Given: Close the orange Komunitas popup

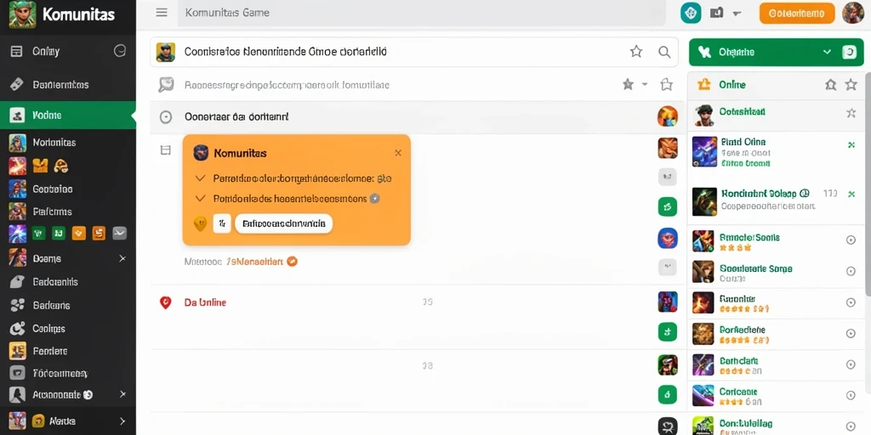Looking at the screenshot, I should click(398, 153).
